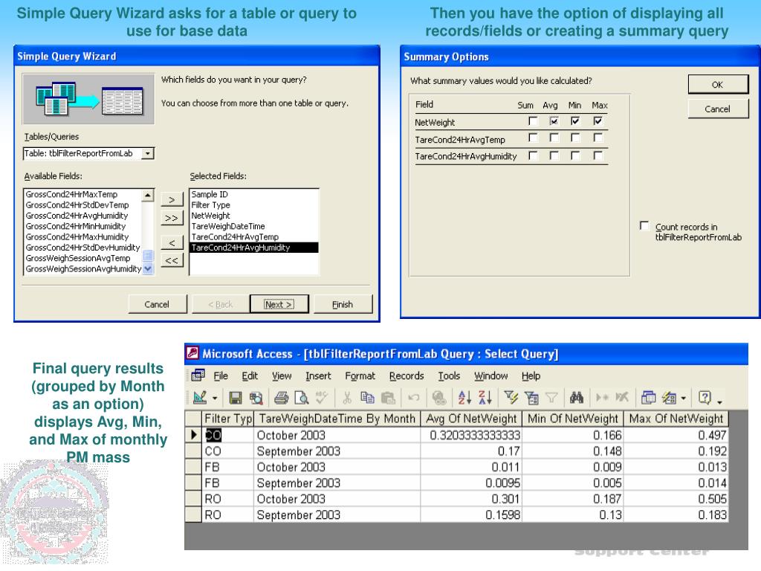
Task: Click the Insert Hyperlink icon
Action: coord(438,398)
